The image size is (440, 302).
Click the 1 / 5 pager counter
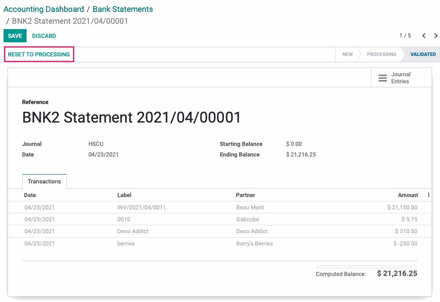pyautogui.click(x=405, y=36)
